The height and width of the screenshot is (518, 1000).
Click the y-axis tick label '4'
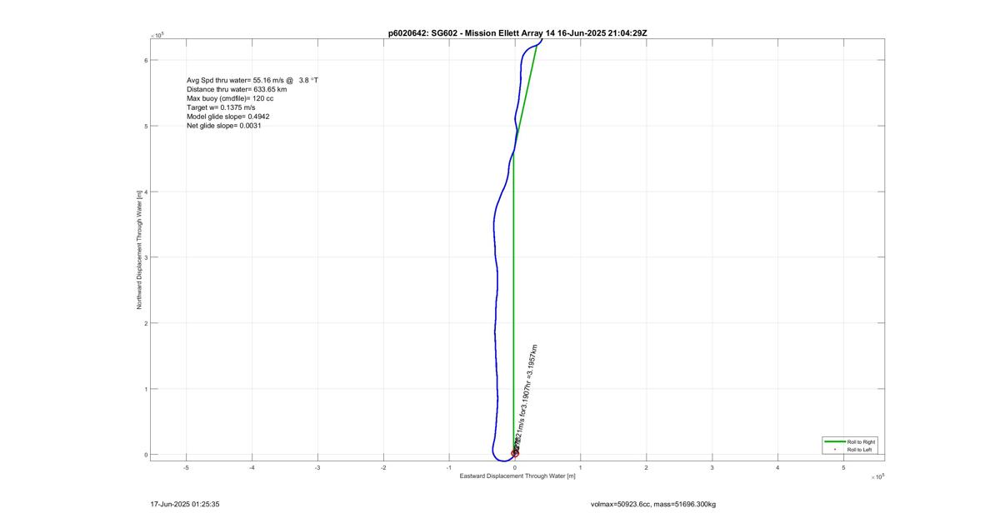tap(146, 192)
